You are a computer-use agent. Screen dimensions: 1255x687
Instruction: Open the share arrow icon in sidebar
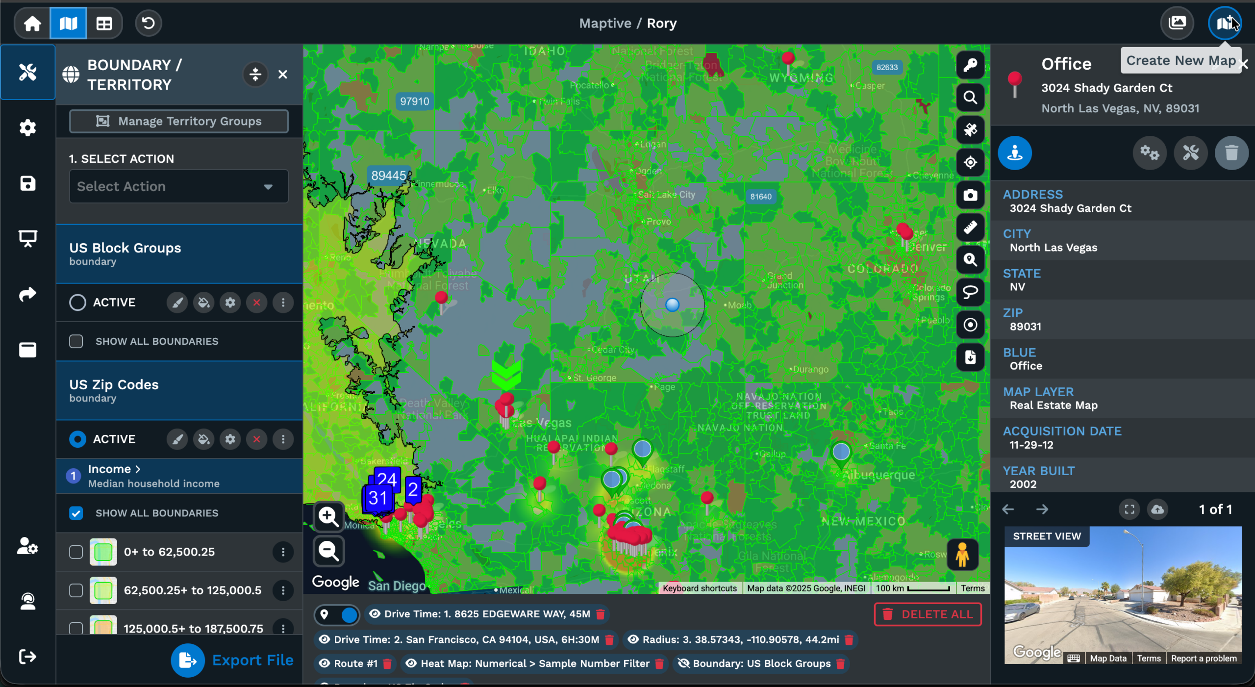pyautogui.click(x=27, y=294)
